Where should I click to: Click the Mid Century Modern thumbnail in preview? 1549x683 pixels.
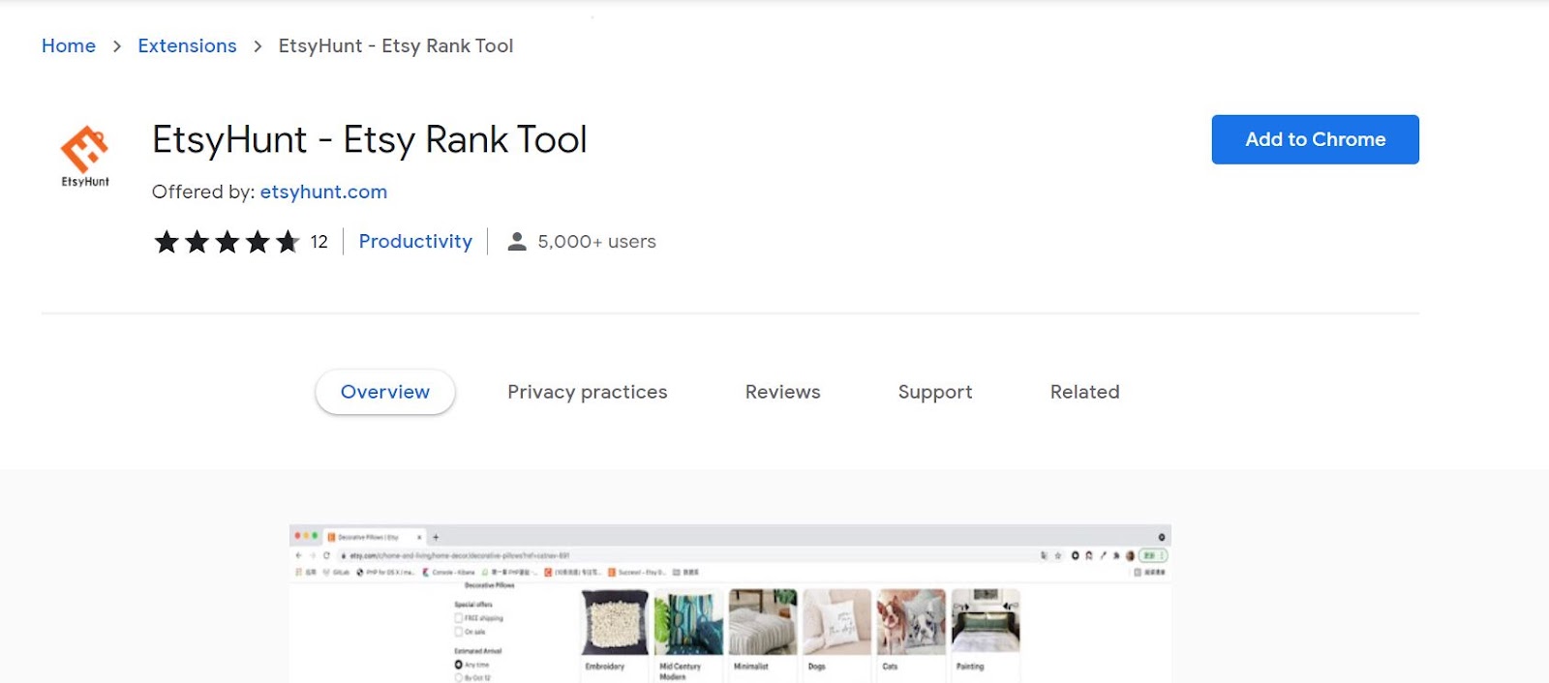688,621
